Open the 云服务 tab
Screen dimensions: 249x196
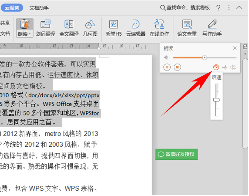coord(12,8)
